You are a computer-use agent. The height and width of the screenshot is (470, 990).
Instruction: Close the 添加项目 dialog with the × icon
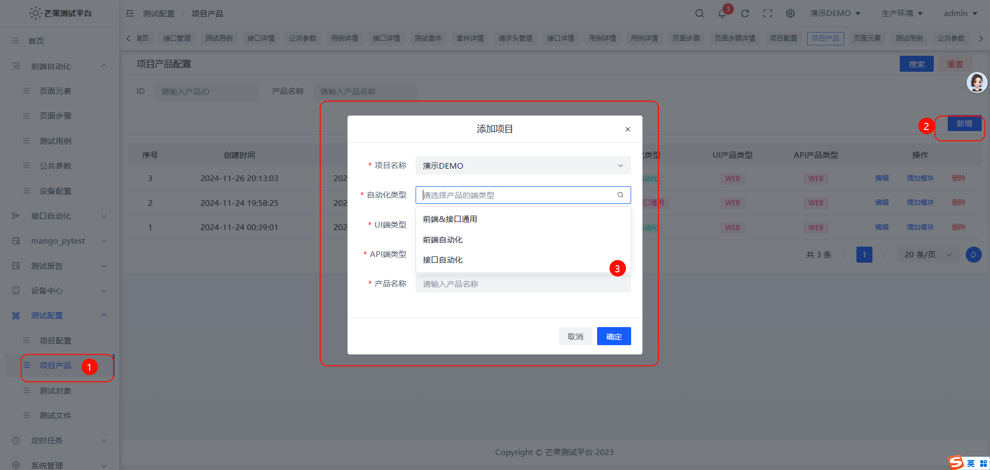pyautogui.click(x=628, y=129)
